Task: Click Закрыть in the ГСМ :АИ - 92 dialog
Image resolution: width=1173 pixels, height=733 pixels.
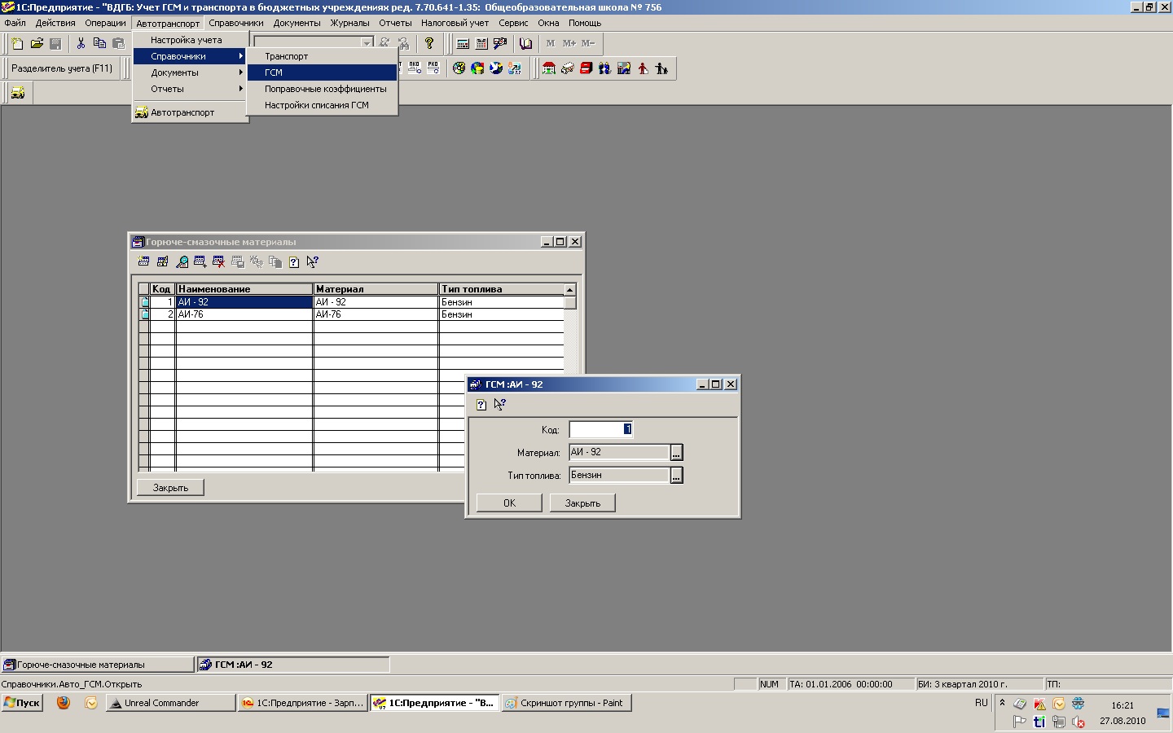Action: tap(582, 503)
